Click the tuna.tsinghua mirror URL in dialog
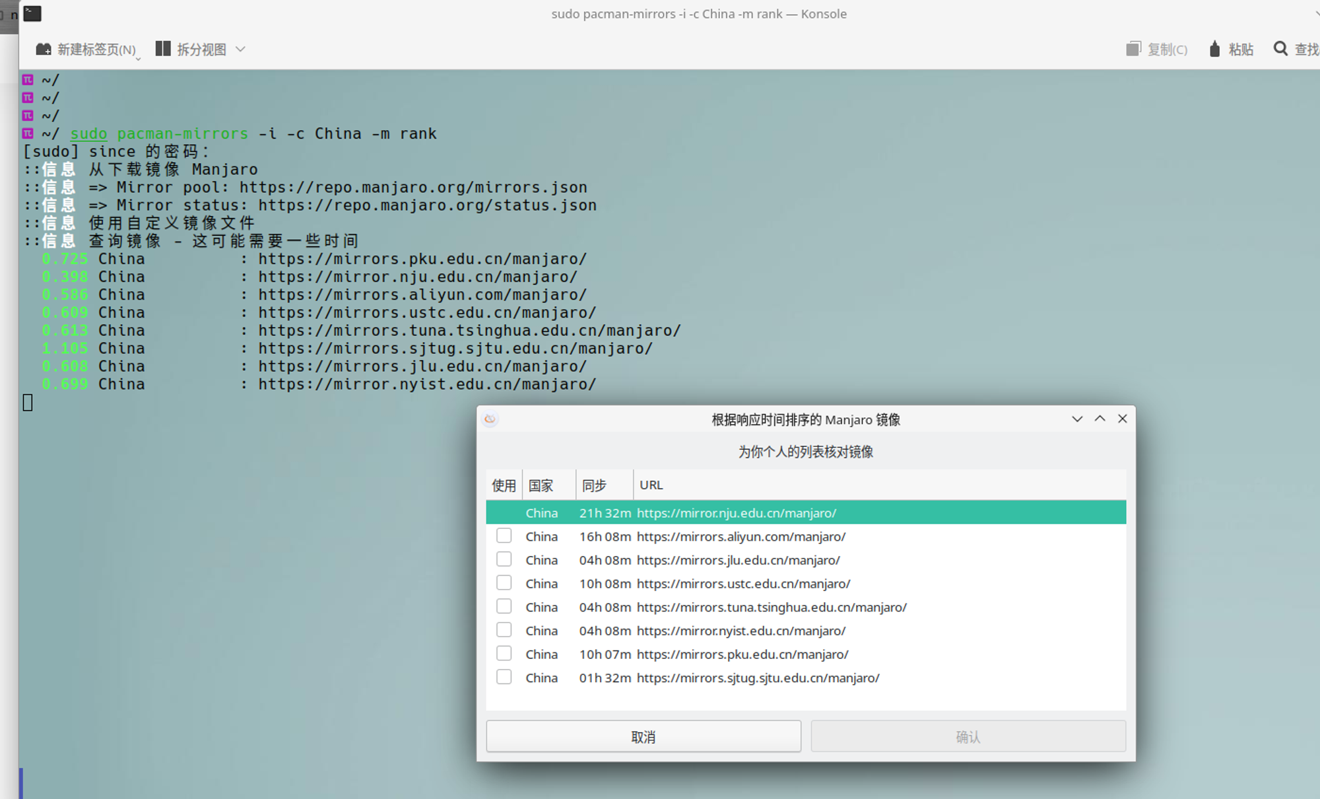Image resolution: width=1320 pixels, height=799 pixels. click(772, 608)
